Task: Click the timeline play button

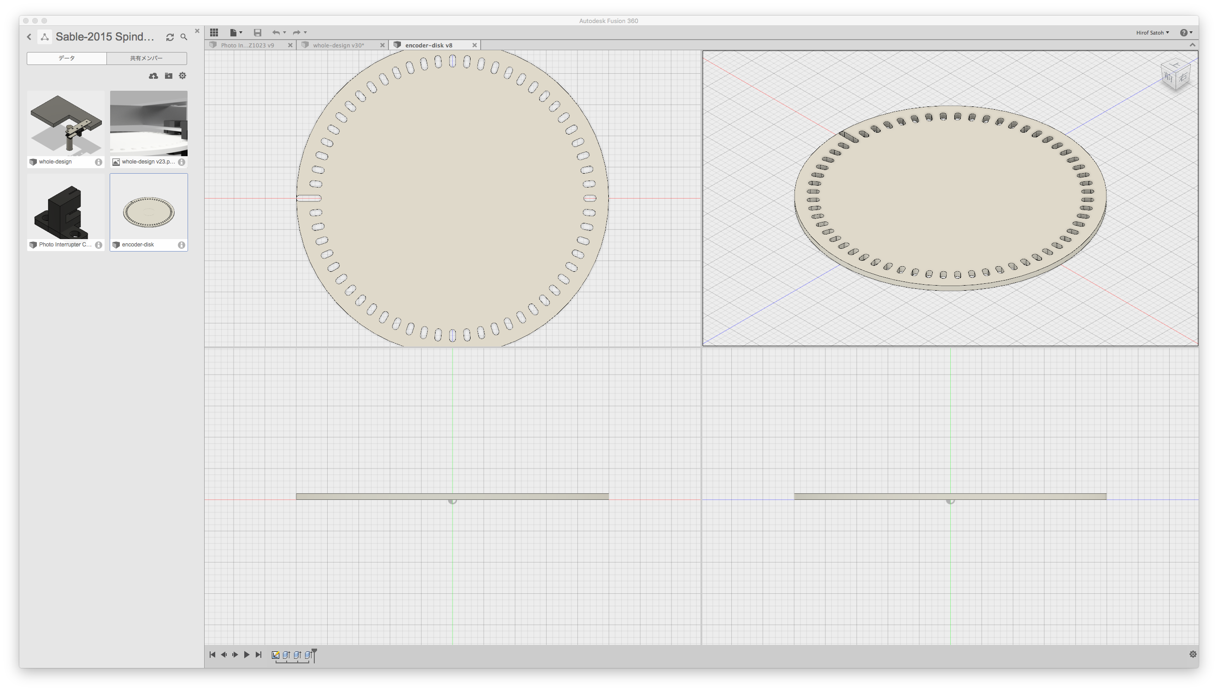Action: coord(247,655)
